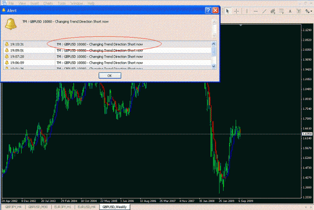Viewport: 314px width, 210px height.
Task: Click the current price label 1.6354
Action: 307,134
